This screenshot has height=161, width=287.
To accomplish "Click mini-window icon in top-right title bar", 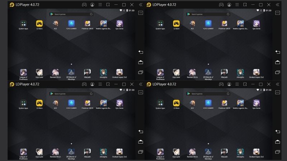I will pos(245,5).
